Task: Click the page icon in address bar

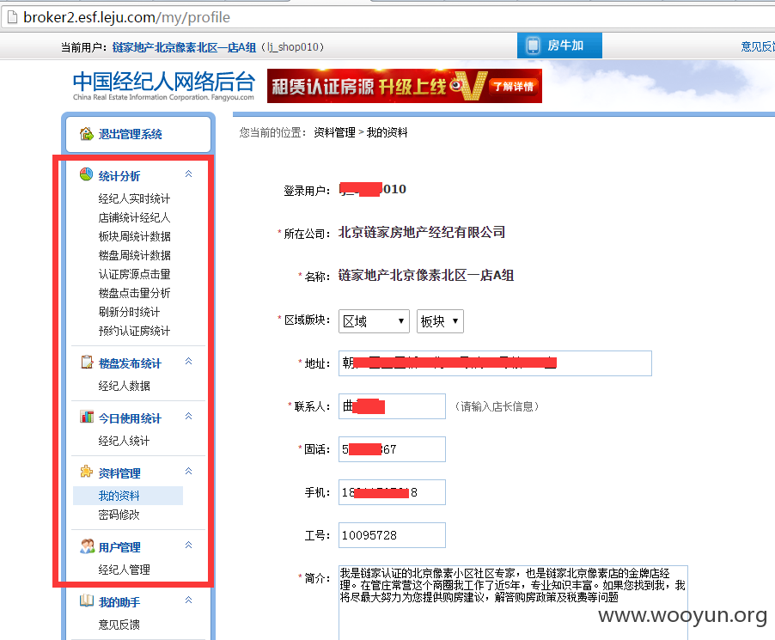Action: tap(12, 17)
